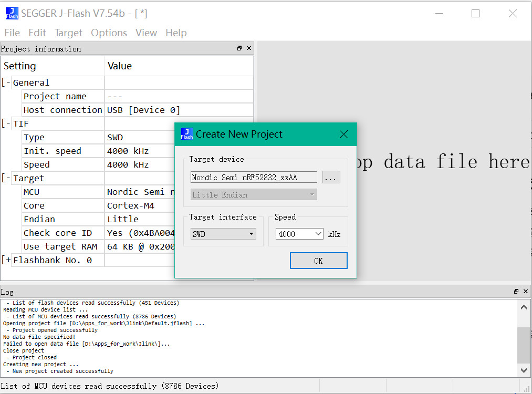Screen dimensions: 532x394
Task: Open the Target menu
Action: coord(68,33)
